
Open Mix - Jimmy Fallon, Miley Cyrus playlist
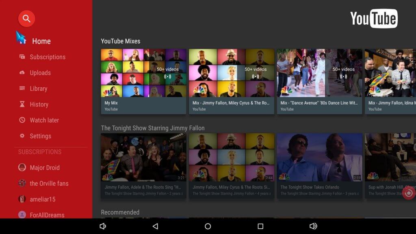point(232,73)
